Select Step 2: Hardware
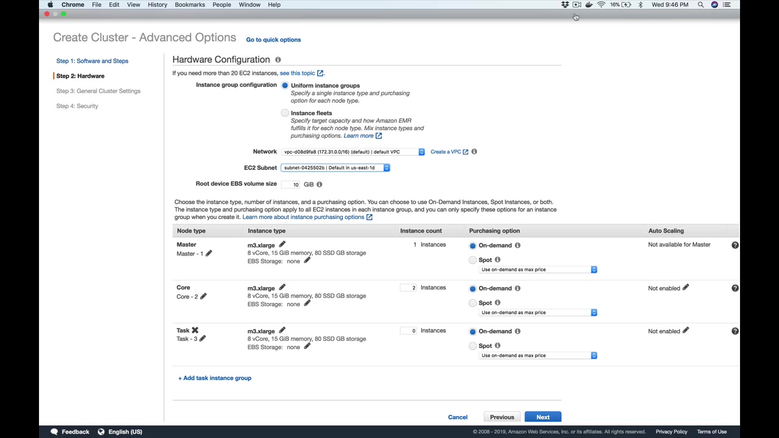Image resolution: width=779 pixels, height=438 pixels. (80, 76)
